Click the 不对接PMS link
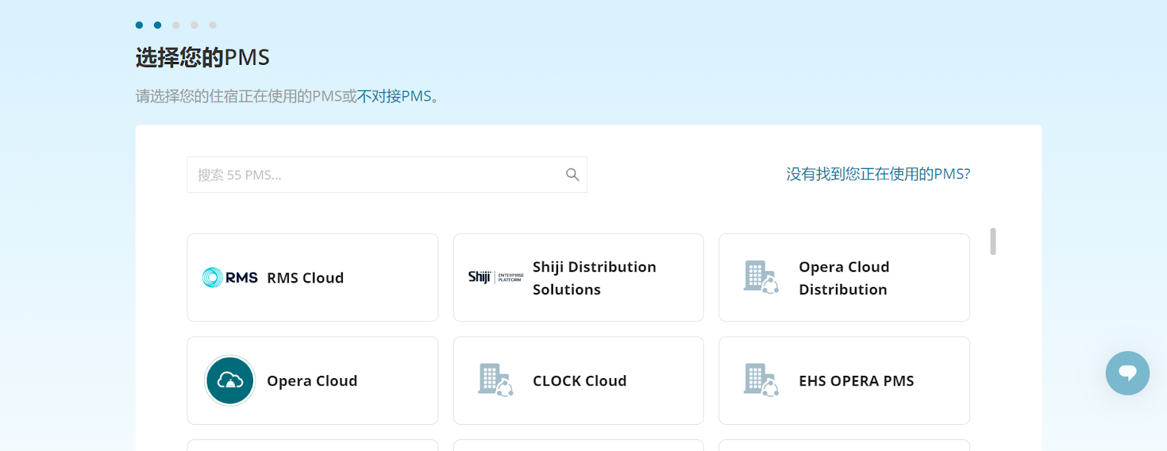This screenshot has height=451, width=1167. pos(394,96)
